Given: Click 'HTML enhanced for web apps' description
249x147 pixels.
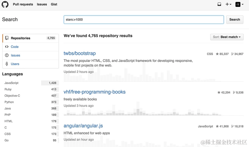Looking at the screenshot, I should 87,133.
